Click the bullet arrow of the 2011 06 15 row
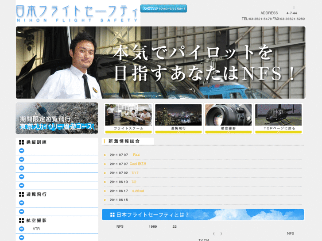Viewport: 322px width, 241px height. tap(105, 200)
